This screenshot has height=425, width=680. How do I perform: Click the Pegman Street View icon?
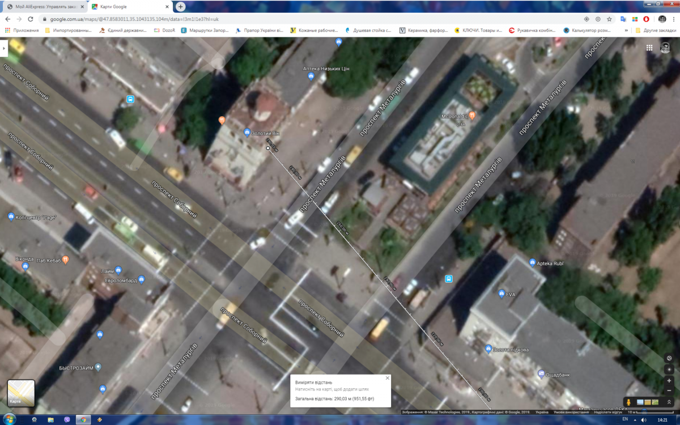628,402
